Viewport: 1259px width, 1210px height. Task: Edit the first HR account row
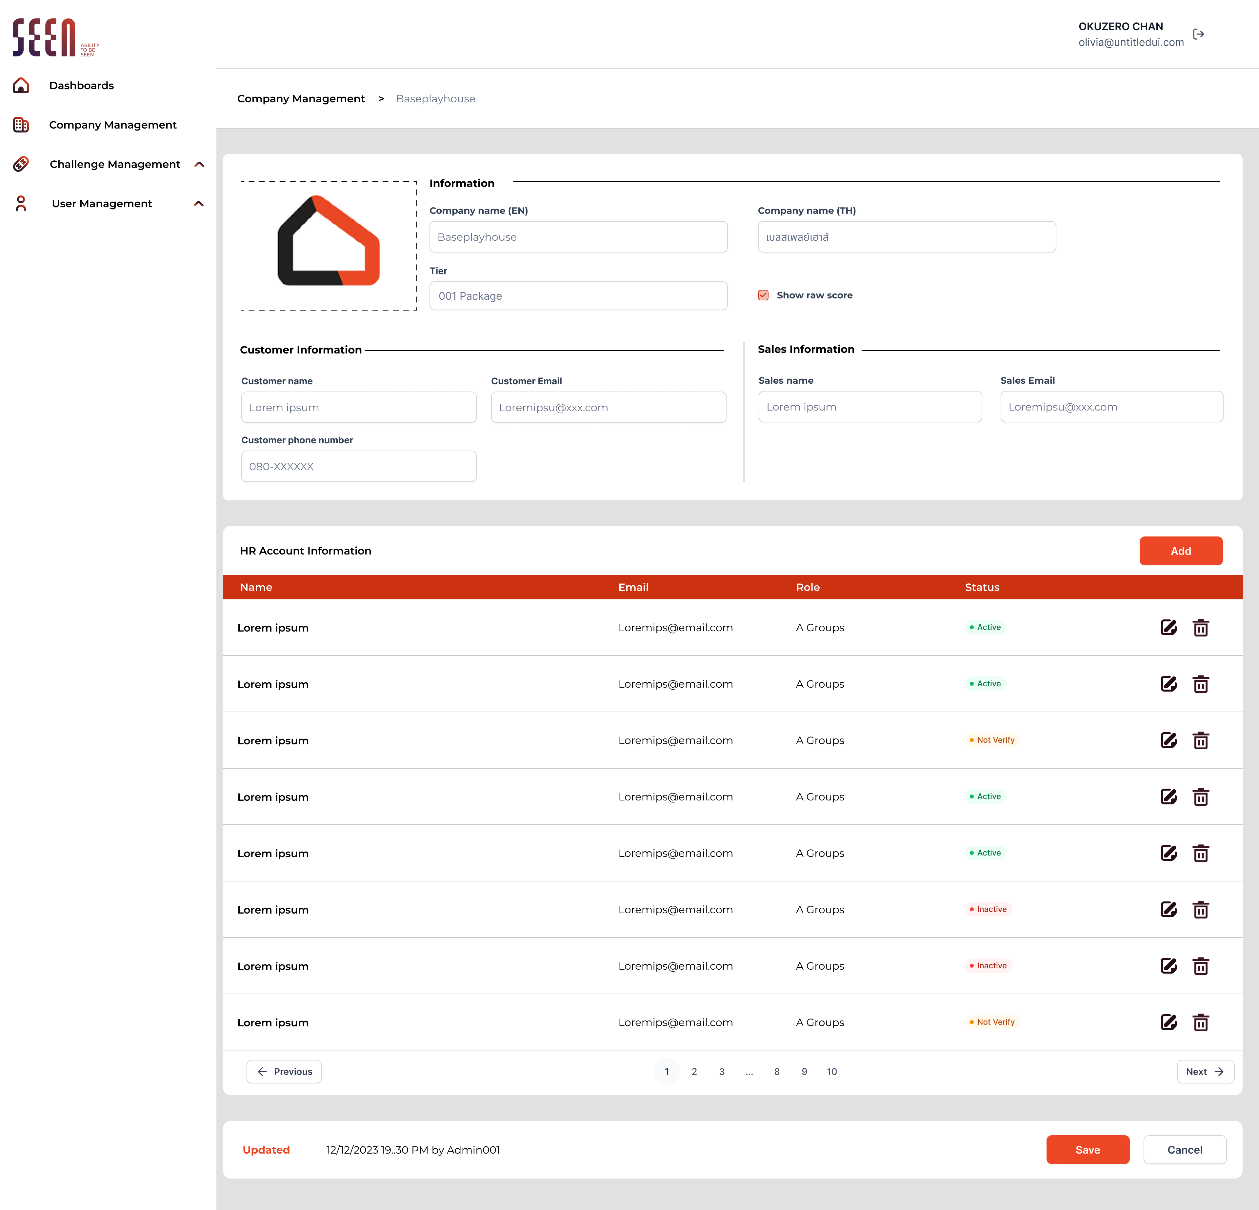1169,628
